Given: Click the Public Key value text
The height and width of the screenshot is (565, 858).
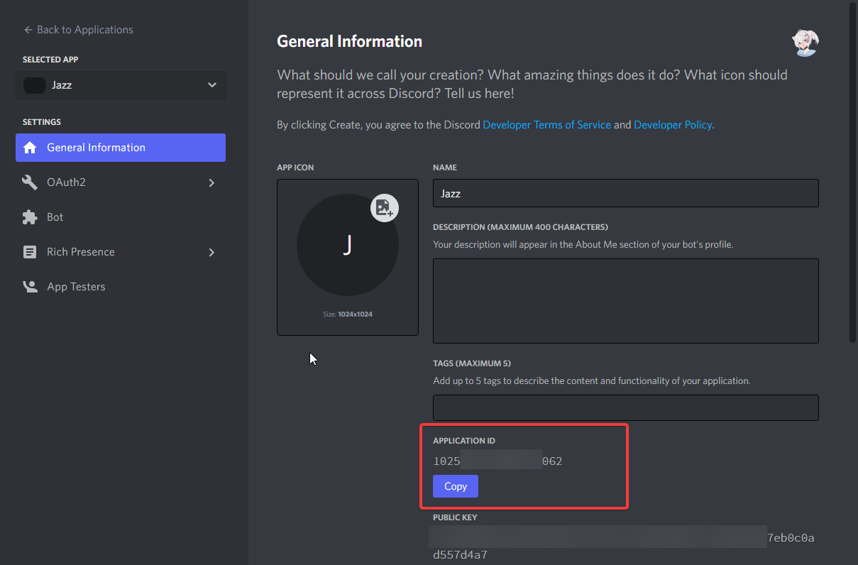Looking at the screenshot, I should click(x=624, y=547).
